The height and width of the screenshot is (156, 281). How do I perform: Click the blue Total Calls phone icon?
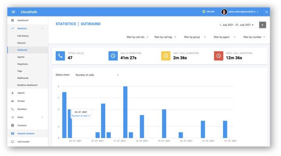(60, 56)
